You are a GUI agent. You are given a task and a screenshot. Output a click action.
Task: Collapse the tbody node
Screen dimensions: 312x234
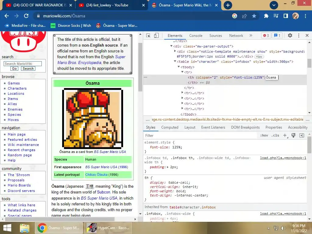(x=179, y=67)
